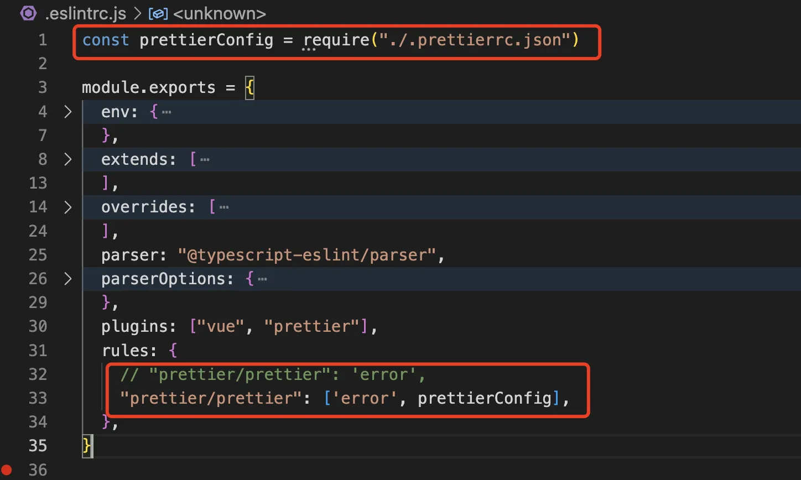Remove the breakpoint on line 36

(7, 471)
